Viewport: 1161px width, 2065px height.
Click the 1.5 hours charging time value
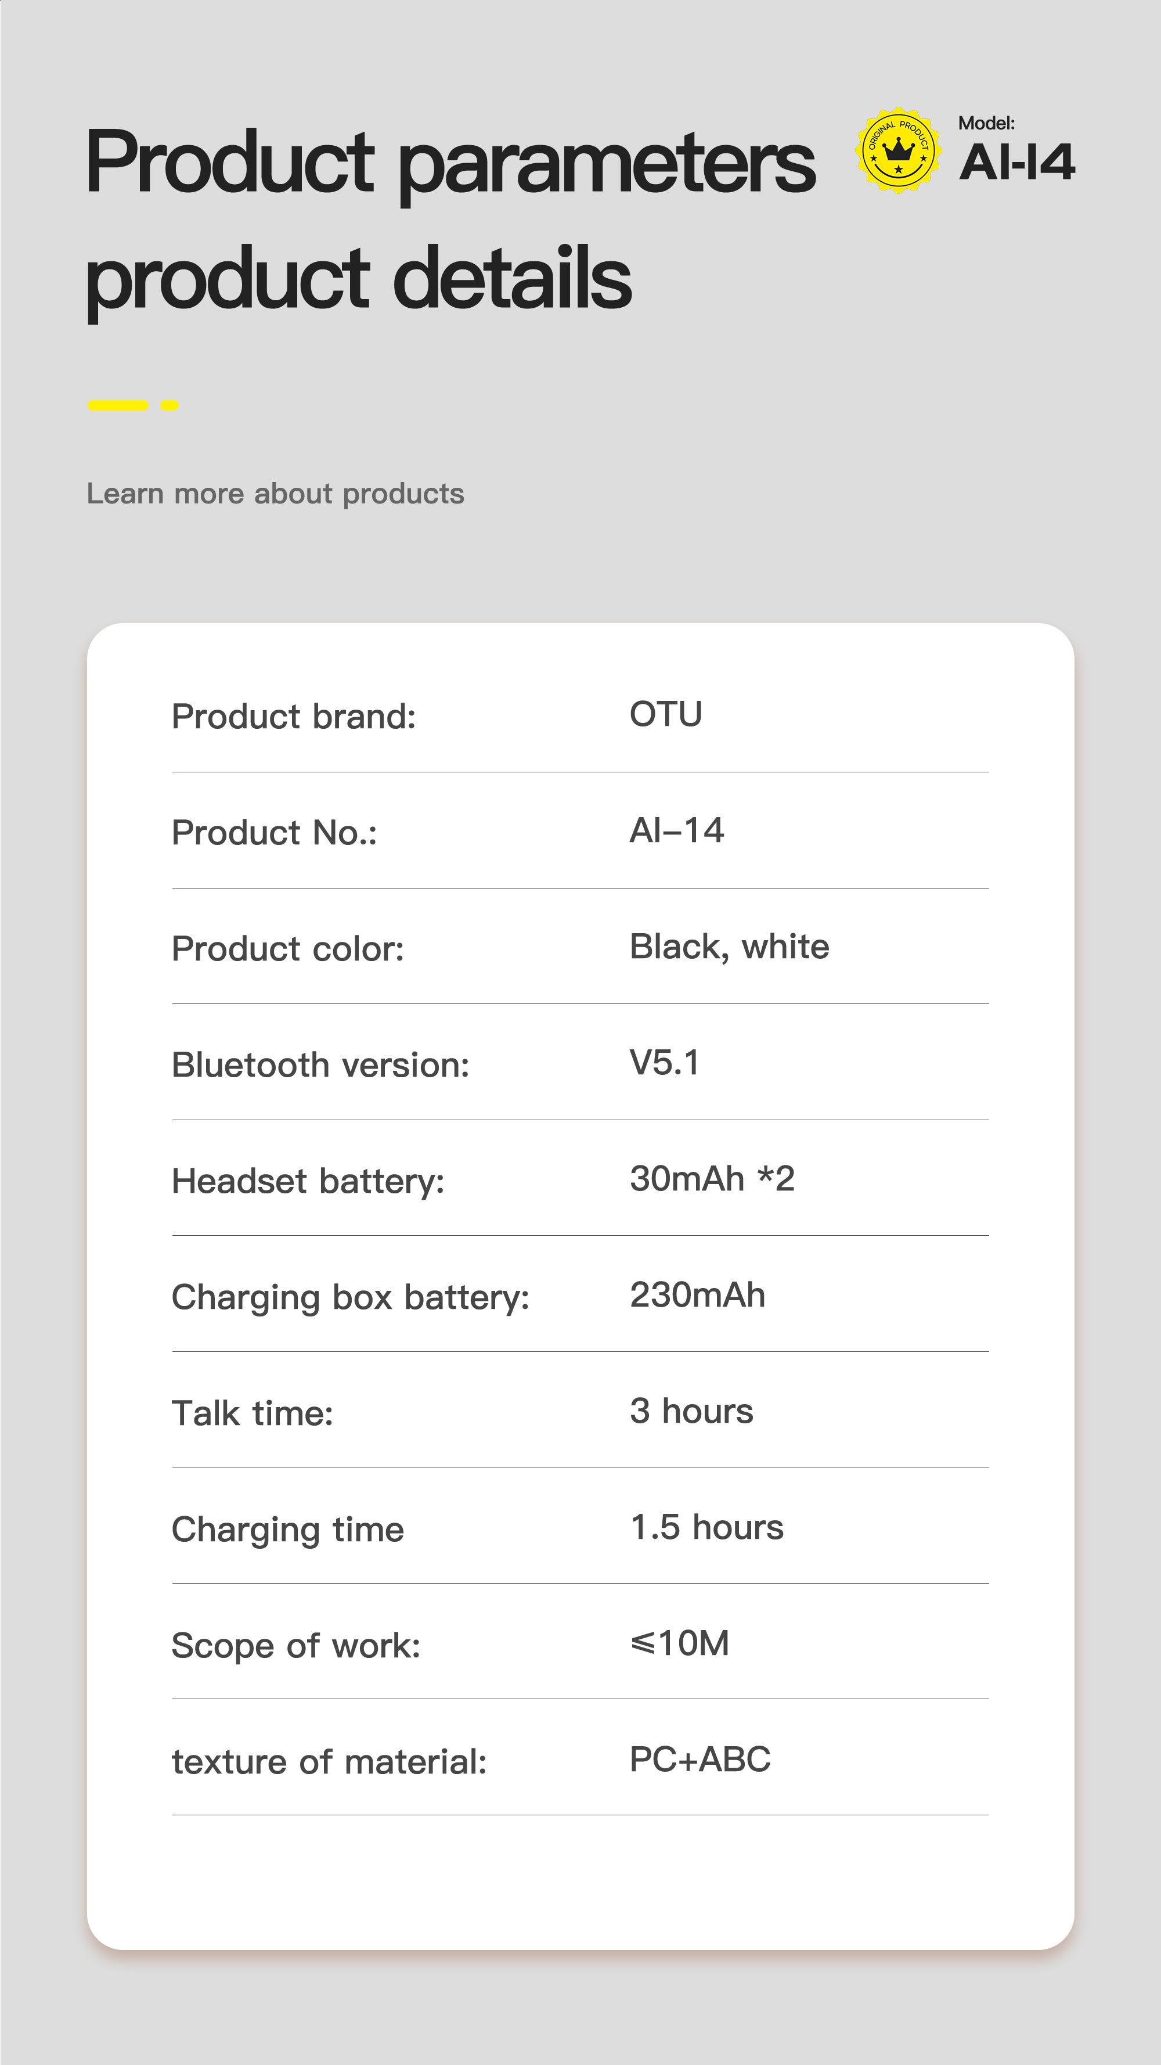[x=706, y=1527]
